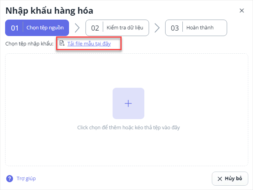This screenshot has height=190, width=253.
Task: Click the sample file download icon
Action: point(62,43)
